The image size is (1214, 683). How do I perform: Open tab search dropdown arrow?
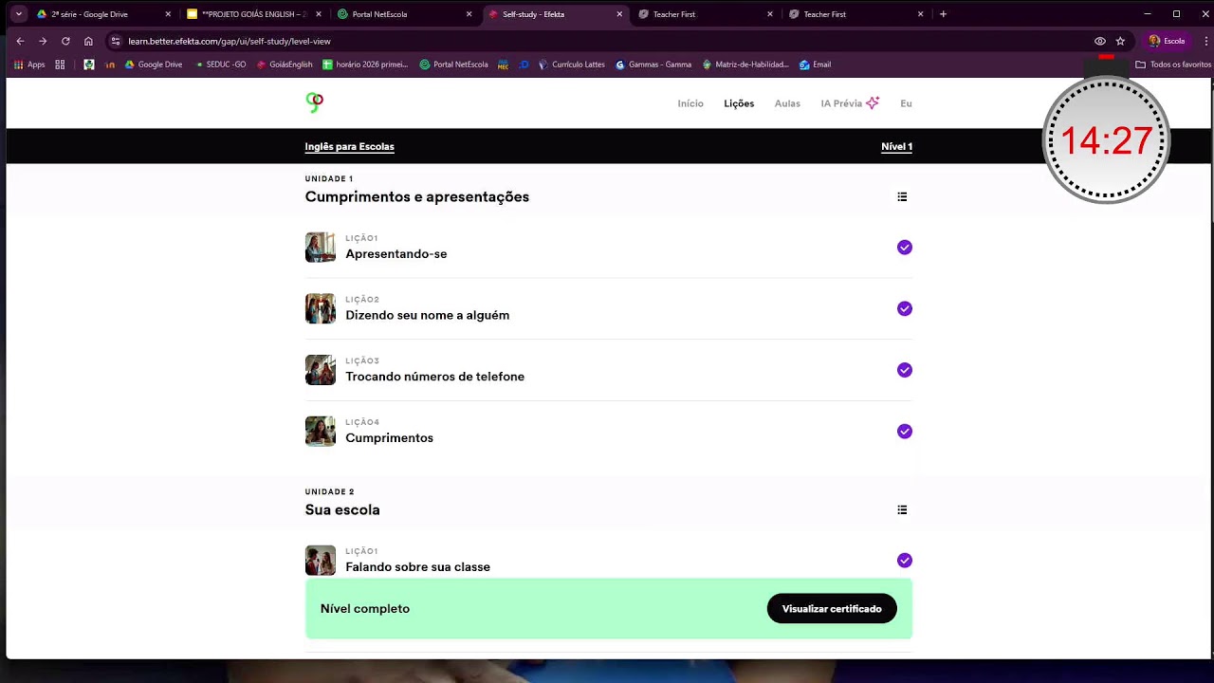coord(18,14)
